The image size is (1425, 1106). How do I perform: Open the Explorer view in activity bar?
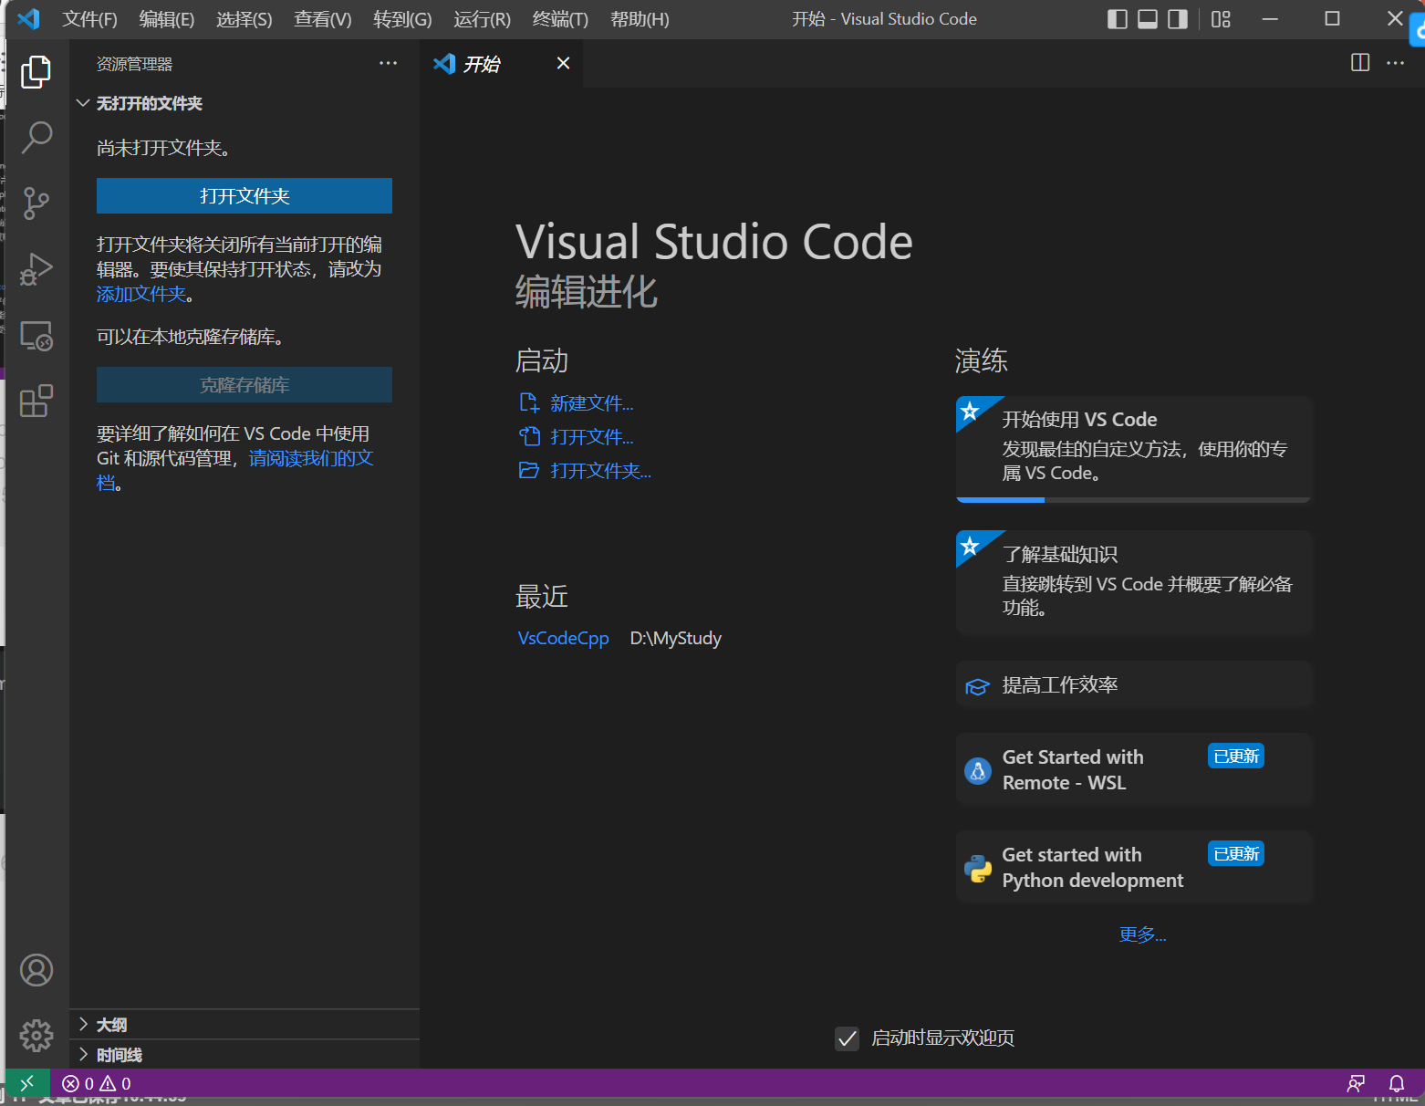pyautogui.click(x=36, y=72)
